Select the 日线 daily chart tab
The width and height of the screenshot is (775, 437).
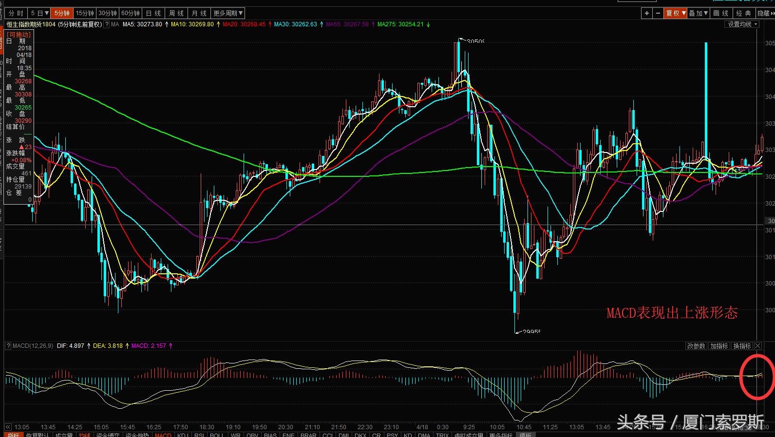[x=153, y=13]
